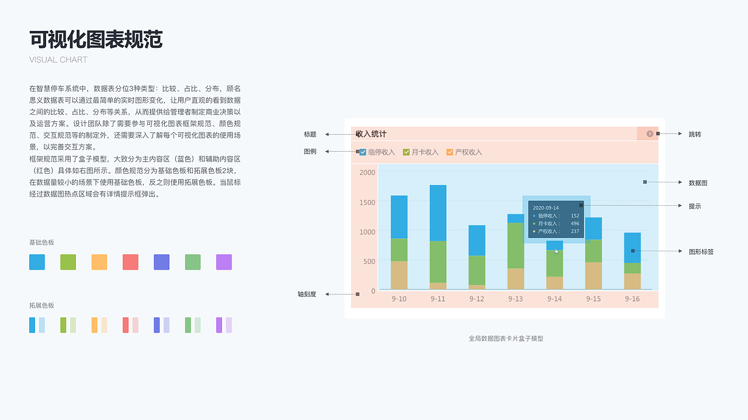Click the VISUAL CHART subtitle text
The image size is (748, 420).
(x=58, y=60)
